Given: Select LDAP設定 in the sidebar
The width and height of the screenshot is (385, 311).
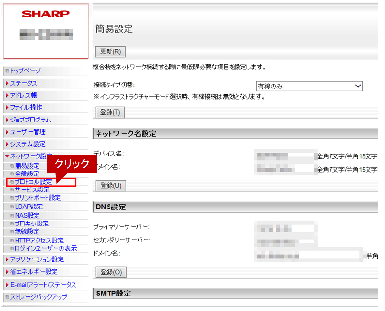Looking at the screenshot, I should pyautogui.click(x=29, y=207).
